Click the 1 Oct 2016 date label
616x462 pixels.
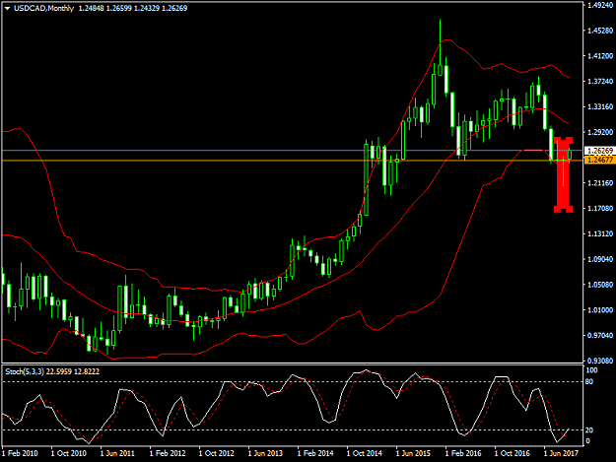point(512,453)
